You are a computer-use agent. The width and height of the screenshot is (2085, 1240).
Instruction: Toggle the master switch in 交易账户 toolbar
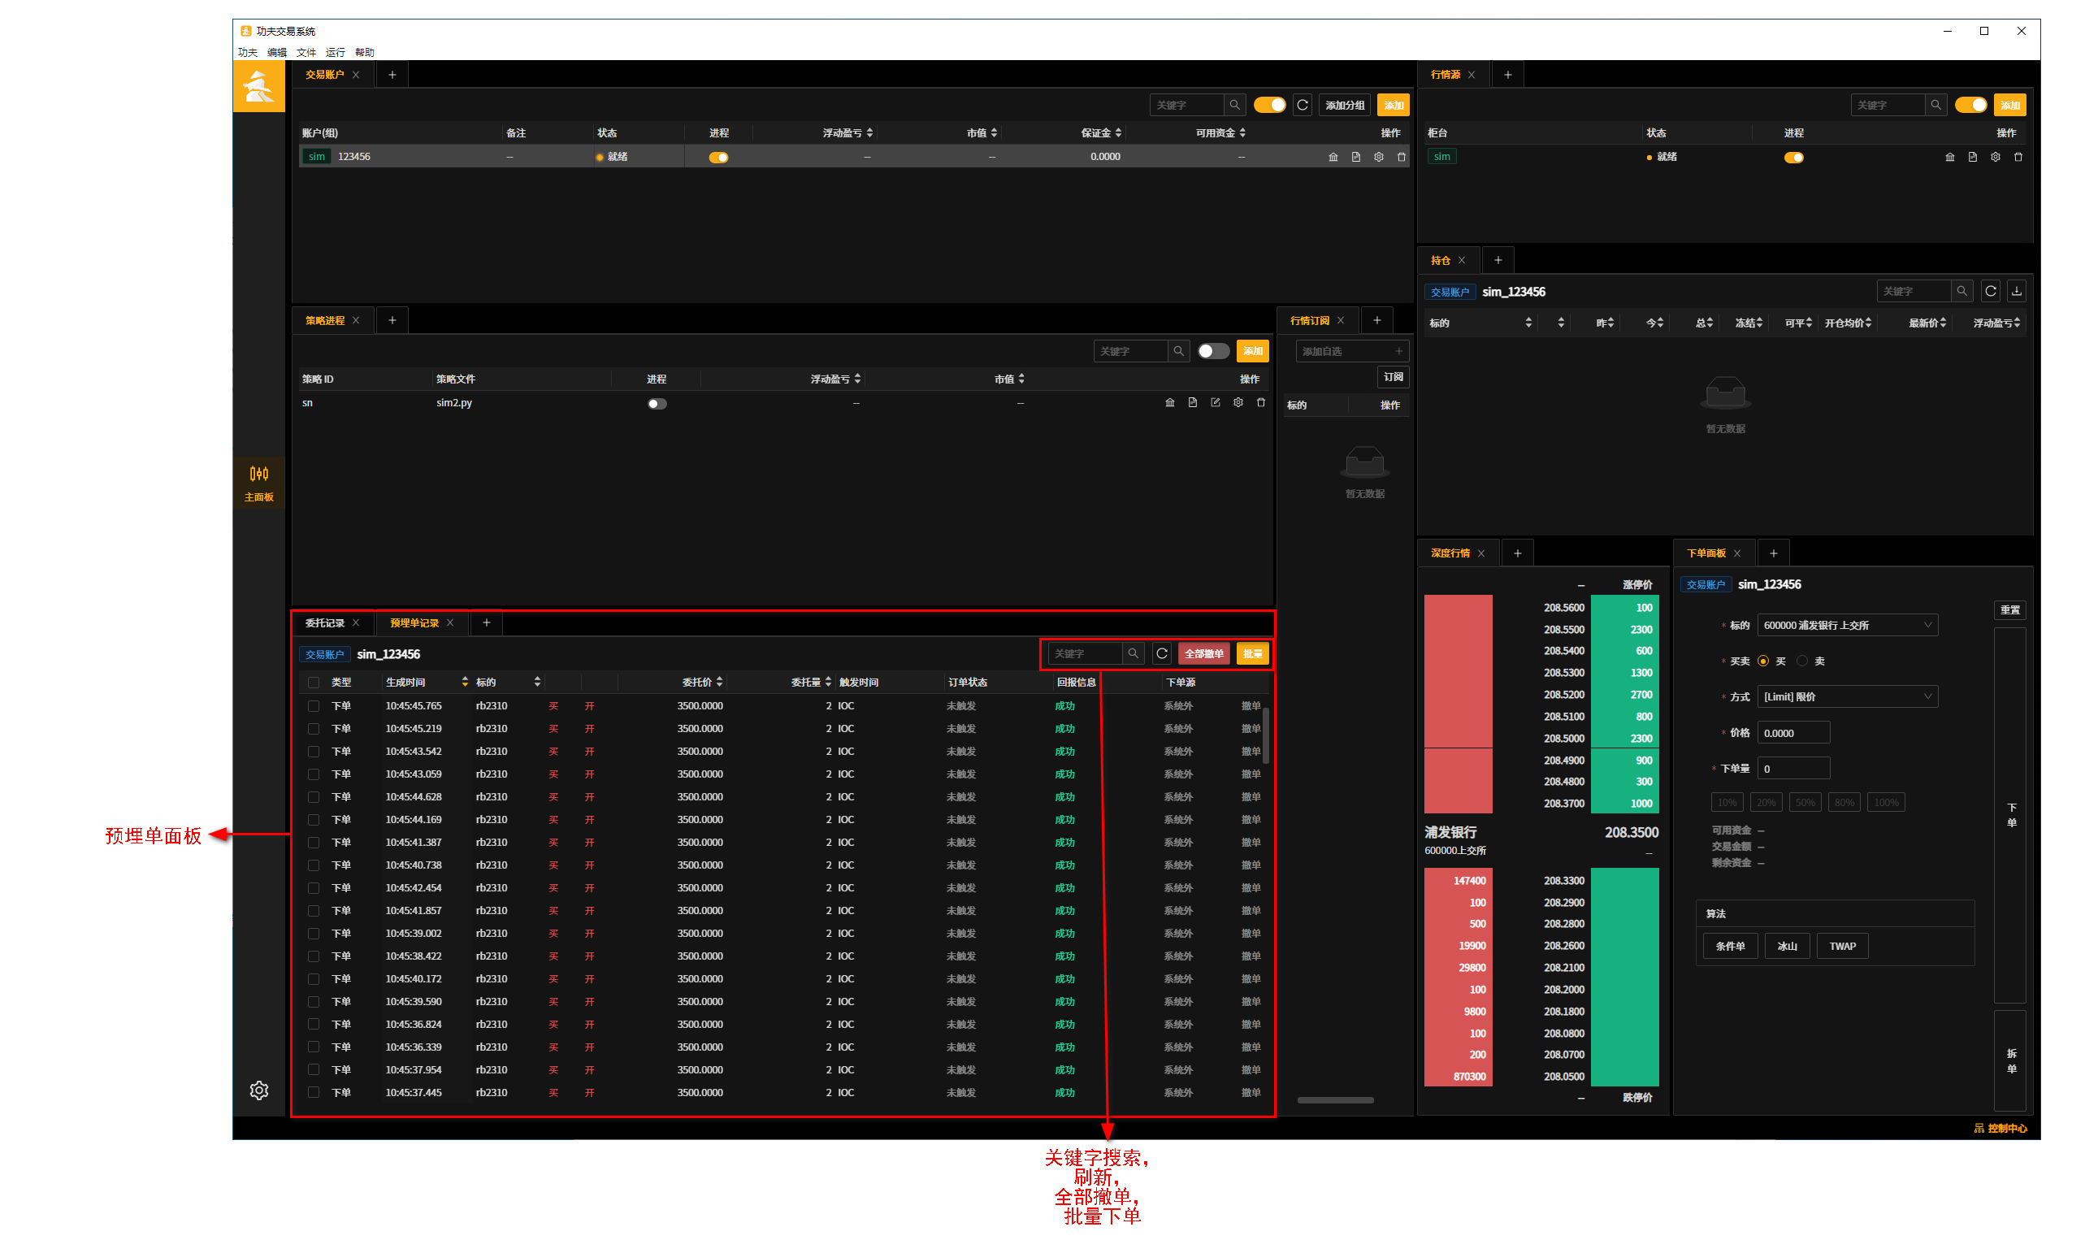[x=1270, y=106]
